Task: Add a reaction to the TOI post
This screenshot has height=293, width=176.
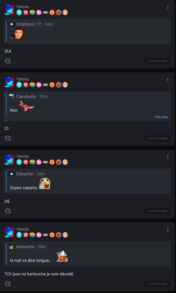Action: (x=8, y=284)
